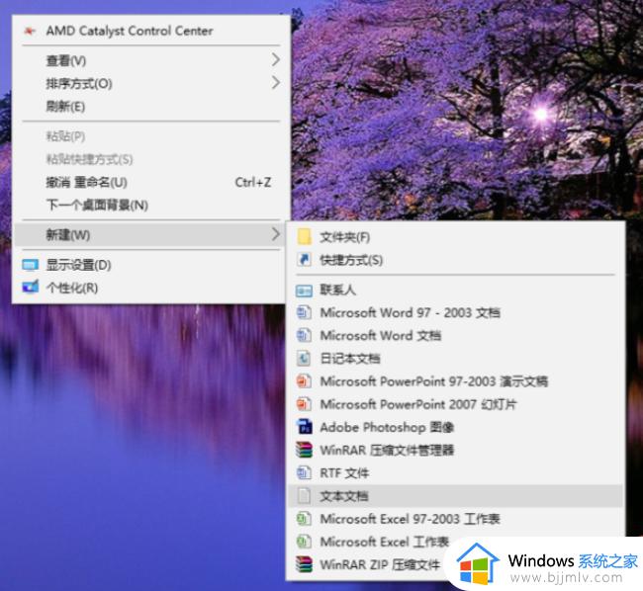The height and width of the screenshot is (591, 643).
Task: Click the shortcut arrow icon
Action: (x=304, y=260)
